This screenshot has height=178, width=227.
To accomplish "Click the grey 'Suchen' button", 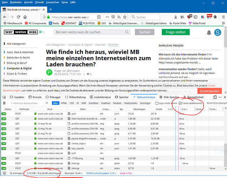I will pyautogui.click(x=145, y=32).
